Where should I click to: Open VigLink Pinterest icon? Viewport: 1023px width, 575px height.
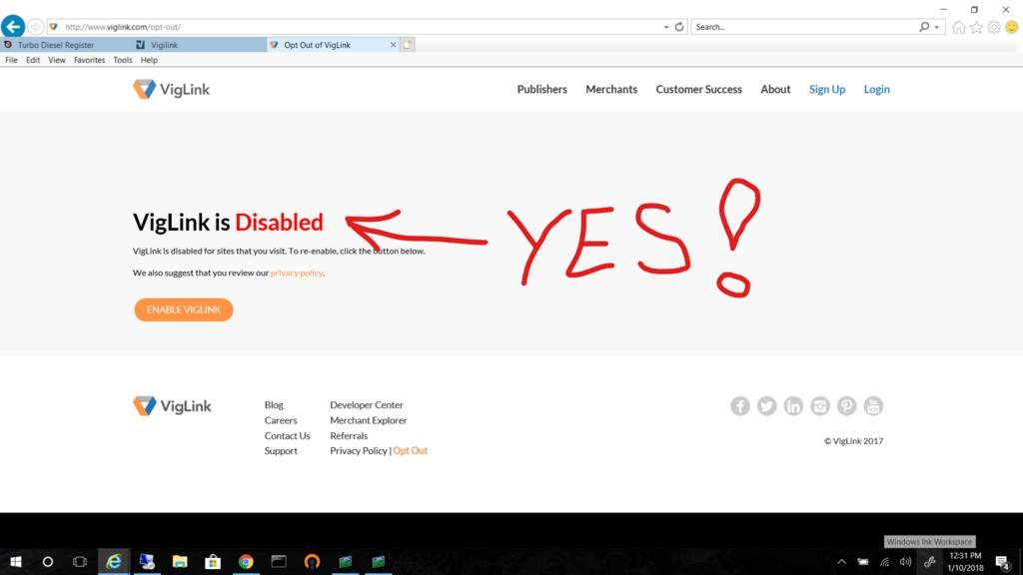pyautogui.click(x=847, y=405)
